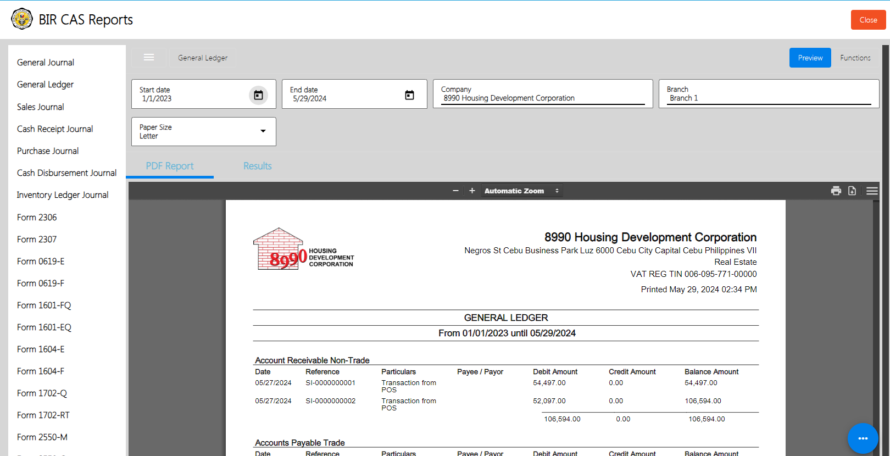Open Cash Disbursement Journal report

(x=66, y=173)
